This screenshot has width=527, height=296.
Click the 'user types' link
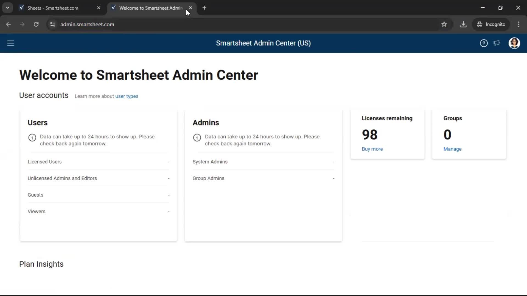[127, 96]
